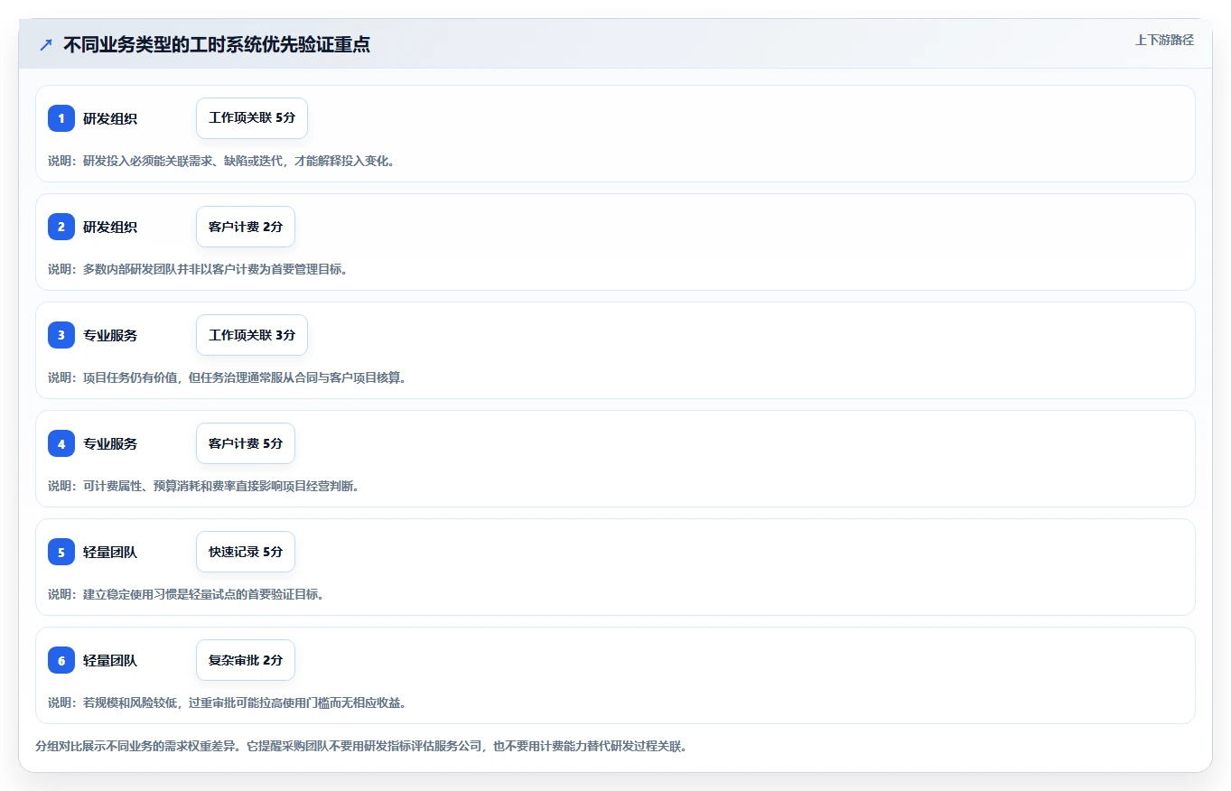The width and height of the screenshot is (1231, 791).
Task: Select the 工作项关联 3分 chip
Action: click(x=252, y=335)
